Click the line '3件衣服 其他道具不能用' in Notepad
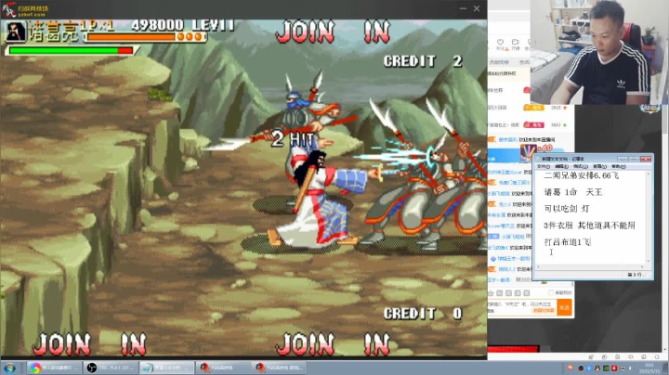The width and height of the screenshot is (669, 375). [x=590, y=225]
